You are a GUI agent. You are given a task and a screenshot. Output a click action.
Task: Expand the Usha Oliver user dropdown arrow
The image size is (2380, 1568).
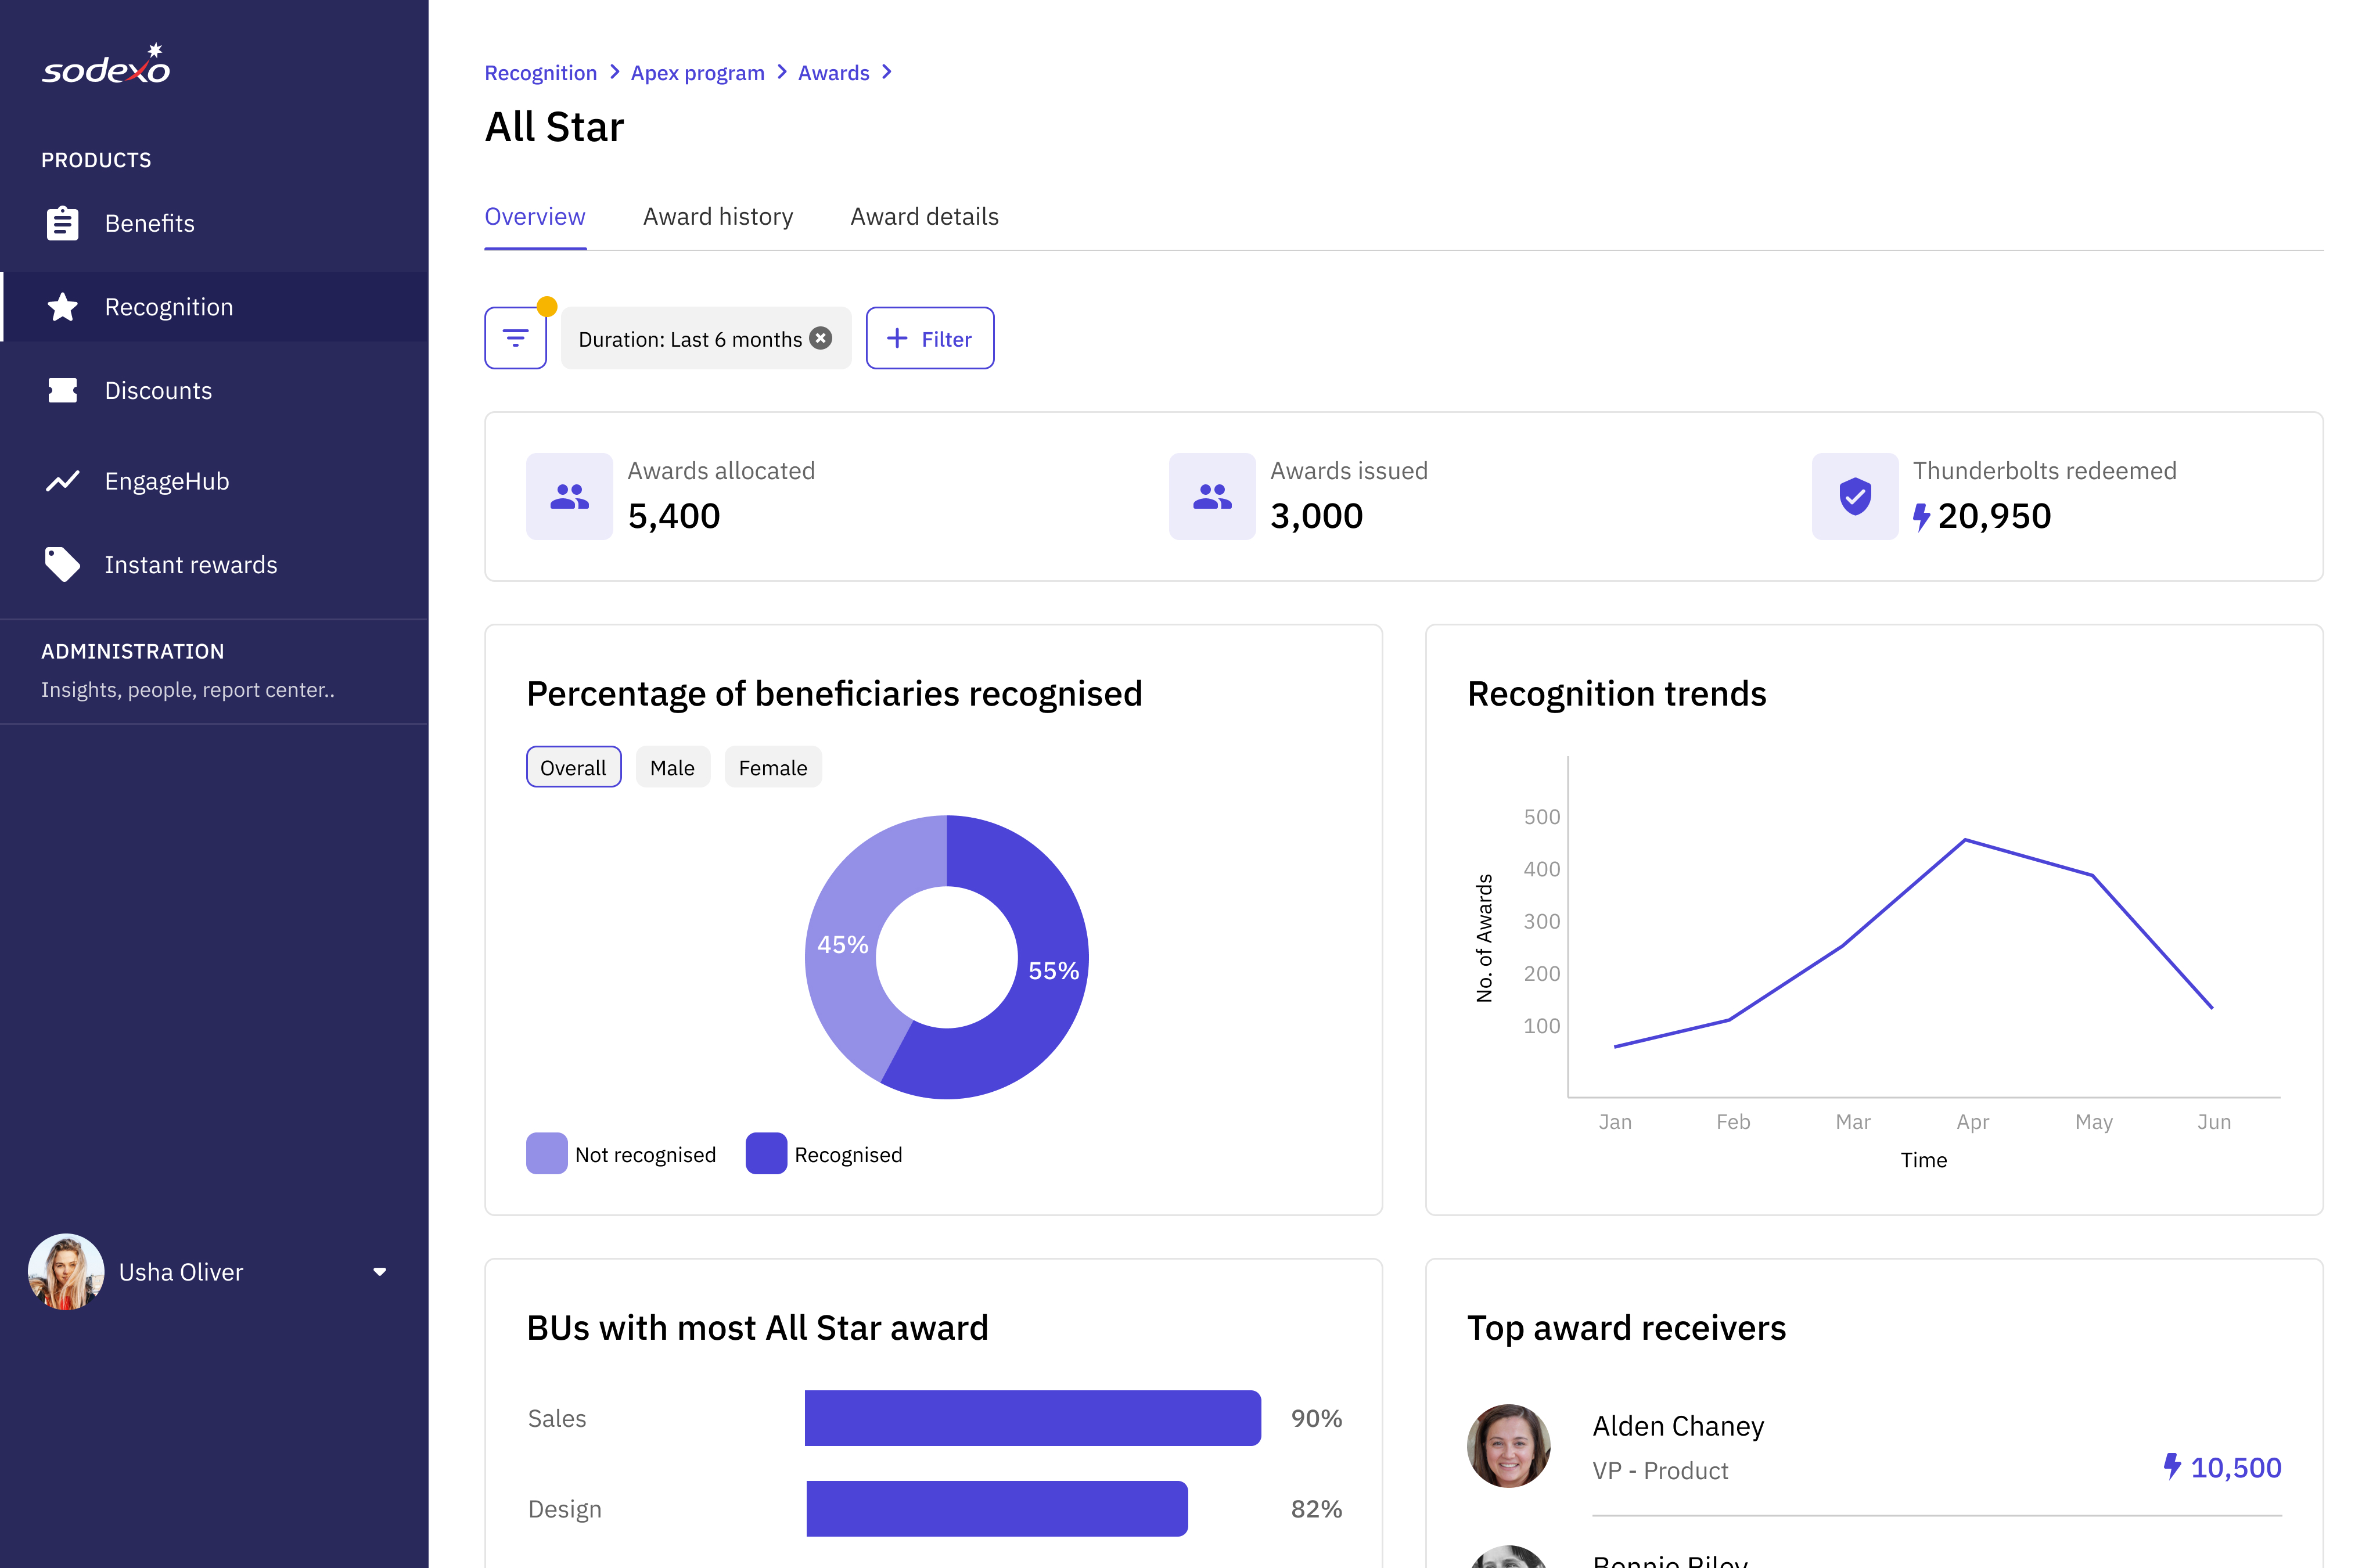pyautogui.click(x=379, y=1272)
